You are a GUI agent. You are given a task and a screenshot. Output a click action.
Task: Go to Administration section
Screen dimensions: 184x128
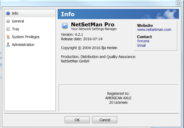point(30,45)
